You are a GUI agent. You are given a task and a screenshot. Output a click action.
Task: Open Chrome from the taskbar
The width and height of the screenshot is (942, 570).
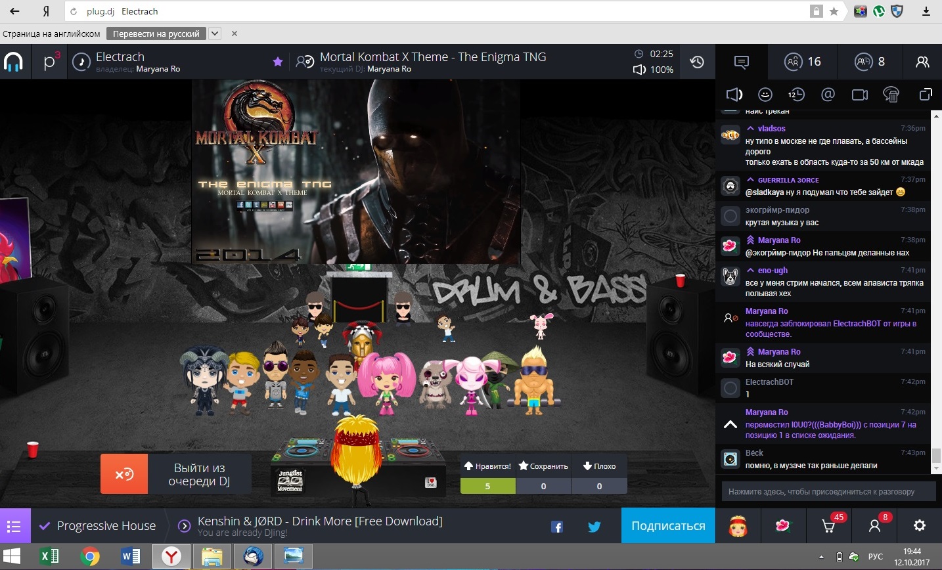click(90, 557)
